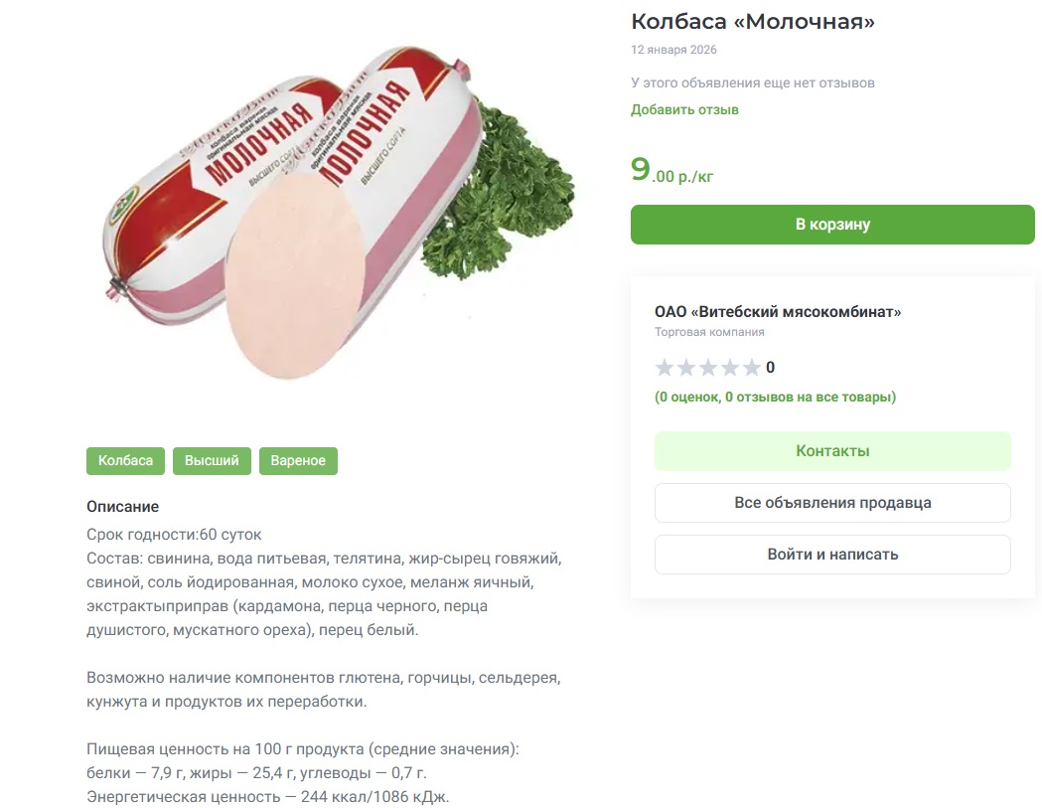Select the «Колбаса» category tag
Viewport: 1042px width, 808px height.
tap(125, 460)
